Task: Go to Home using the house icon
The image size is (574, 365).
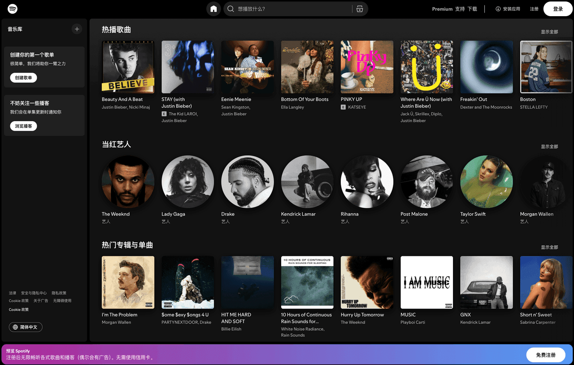Action: (x=213, y=9)
